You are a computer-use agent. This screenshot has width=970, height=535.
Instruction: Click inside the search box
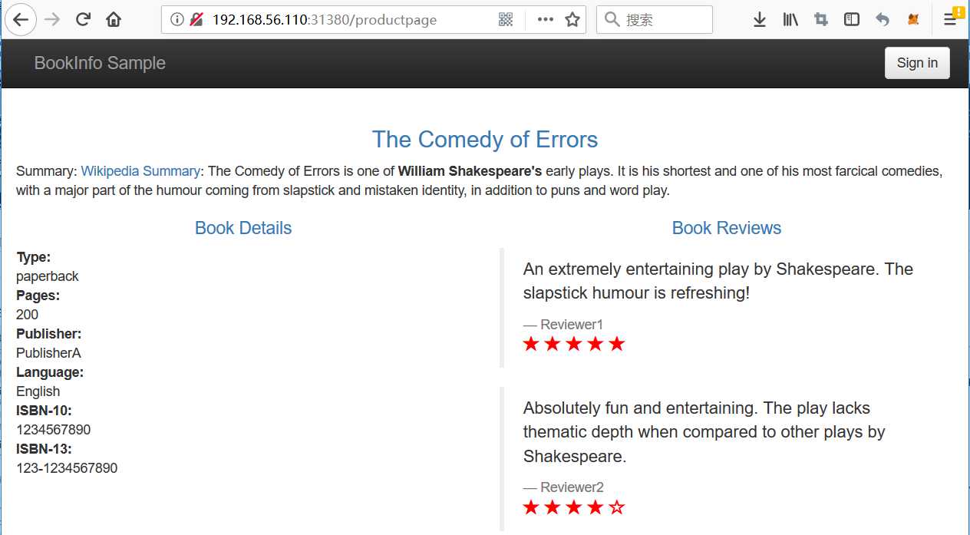pos(655,19)
